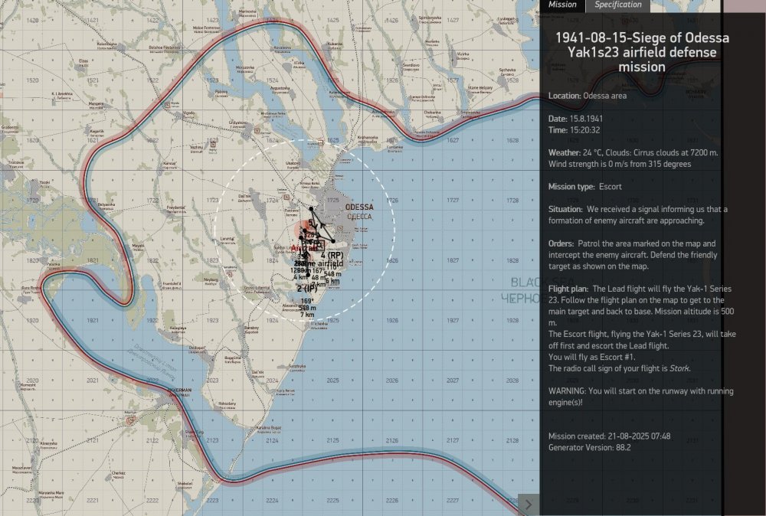Click the 2 (IP) waypoint label
Image resolution: width=766 pixels, height=516 pixels.
[307, 289]
